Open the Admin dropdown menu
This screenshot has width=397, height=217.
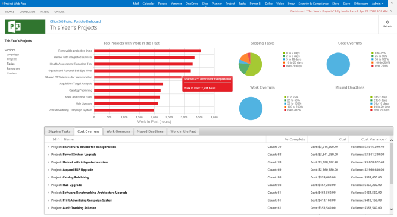pos(377,4)
